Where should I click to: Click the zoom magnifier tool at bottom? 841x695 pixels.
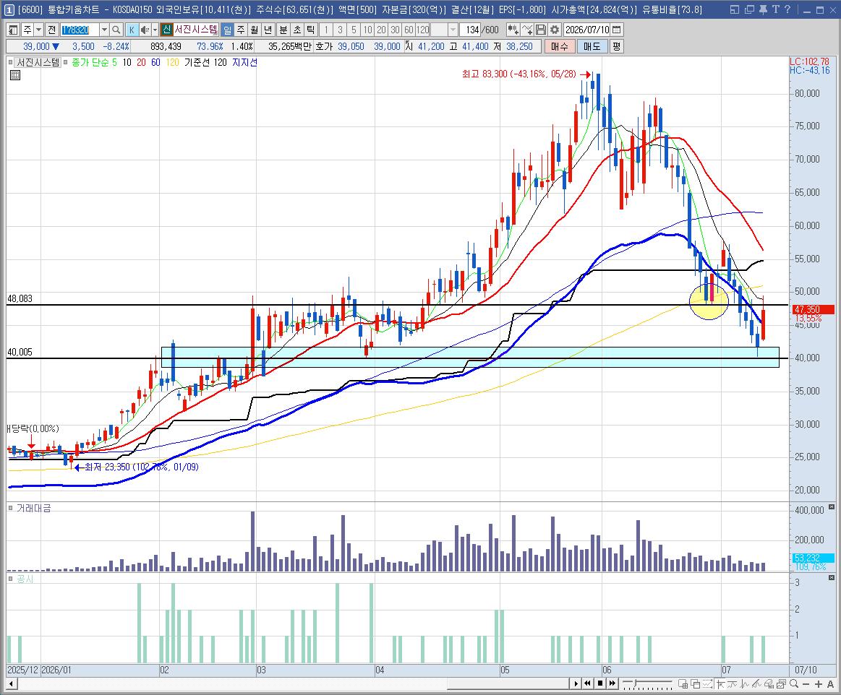coord(794,683)
